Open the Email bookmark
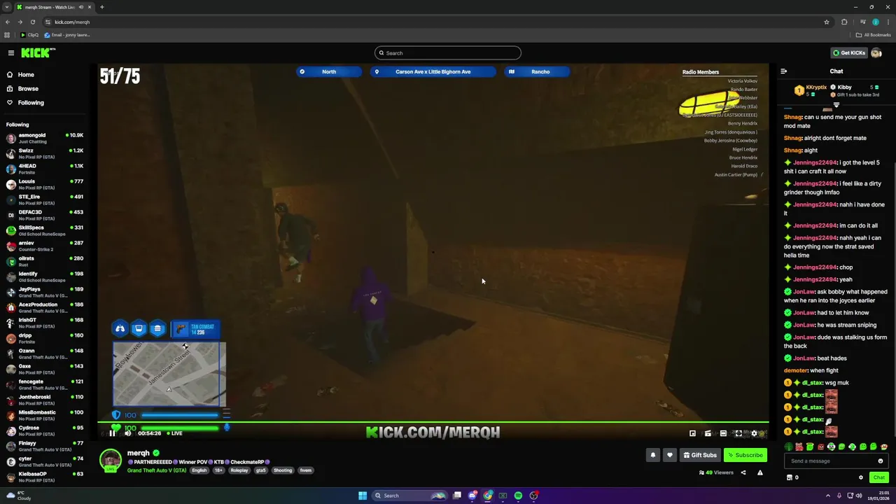 coord(67,35)
